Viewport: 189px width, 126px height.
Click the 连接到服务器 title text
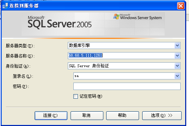24,6
